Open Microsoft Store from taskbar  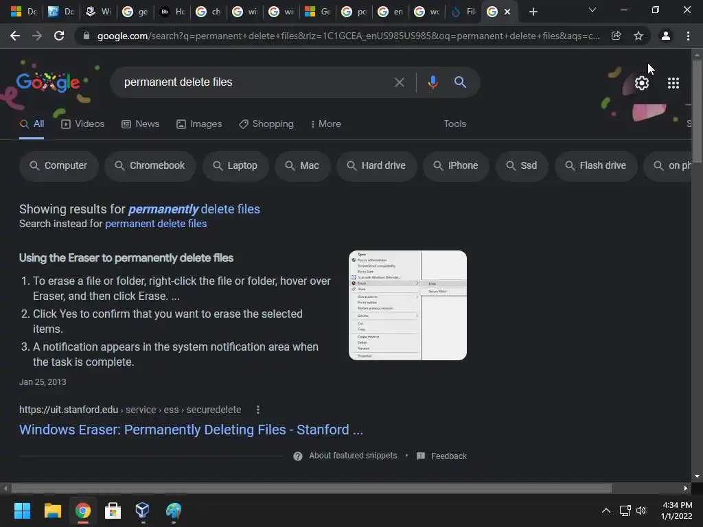coord(113,511)
